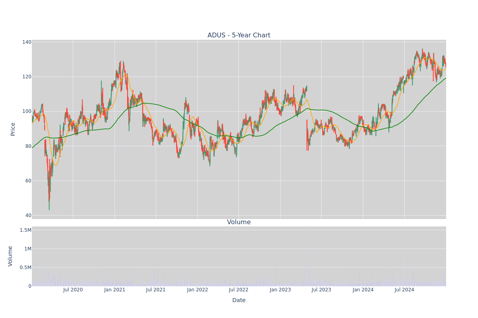Click the tallest volume spike near 1.5M
478x318 pixels.
pos(307,258)
